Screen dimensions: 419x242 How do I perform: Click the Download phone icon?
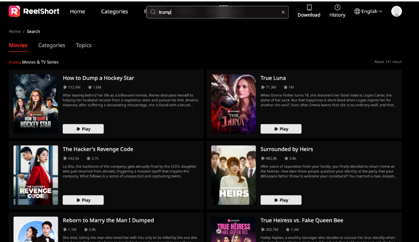tap(309, 7)
